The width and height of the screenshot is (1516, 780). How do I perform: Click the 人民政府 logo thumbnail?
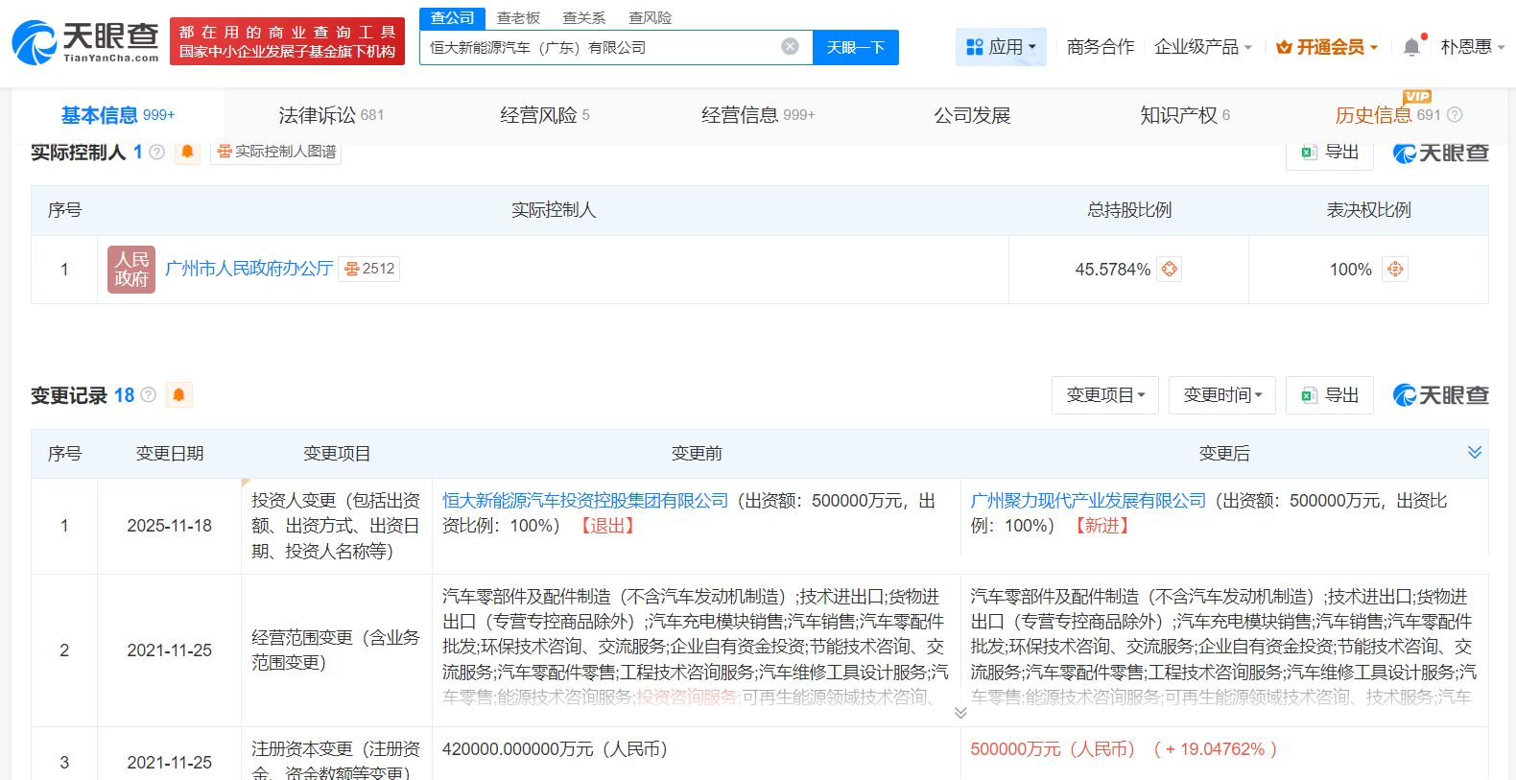coord(131,270)
